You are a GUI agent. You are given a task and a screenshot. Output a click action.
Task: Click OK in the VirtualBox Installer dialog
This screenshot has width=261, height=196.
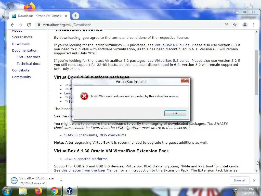175,113
